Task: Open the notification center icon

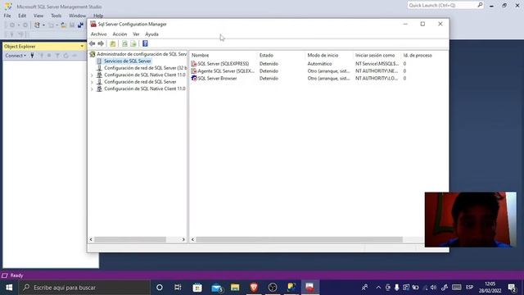Action: click(x=512, y=288)
